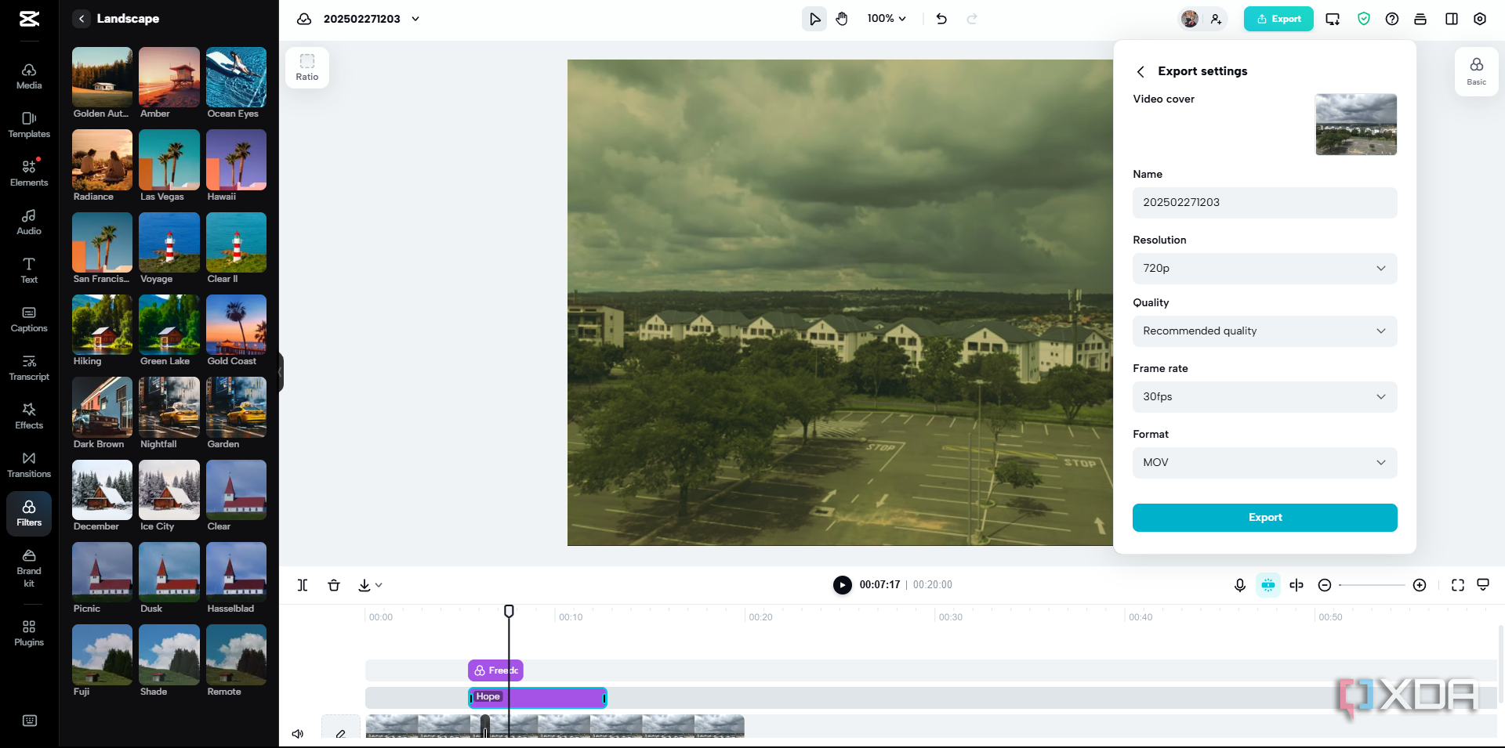Open the MOV format dropdown
Screen dimensions: 1505x748
click(1265, 463)
